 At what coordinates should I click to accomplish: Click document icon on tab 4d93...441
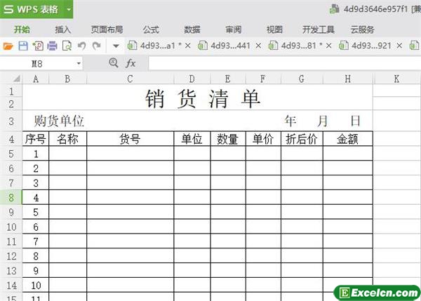point(203,46)
